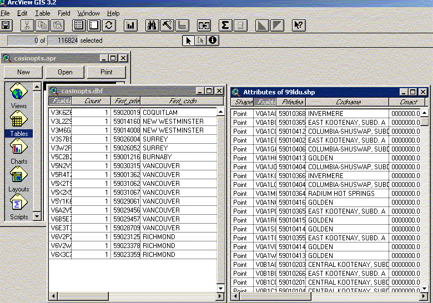Image resolution: width=433 pixels, height=303 pixels.
Task: Select Charts in the project sidebar
Action: coord(19,151)
